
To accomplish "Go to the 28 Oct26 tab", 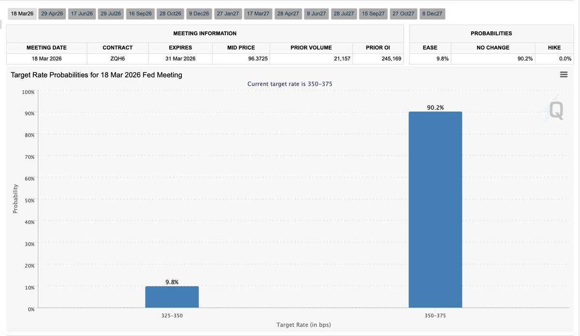I will 170,13.
